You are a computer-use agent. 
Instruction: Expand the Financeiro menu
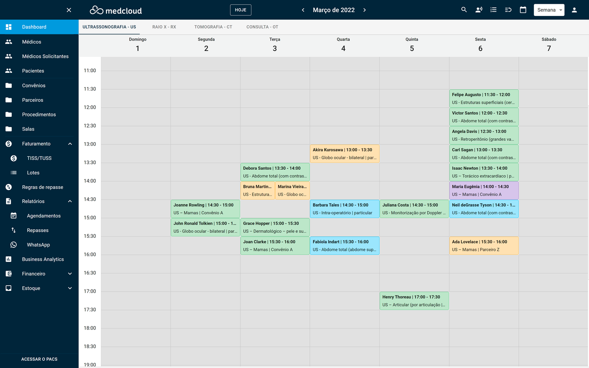(70, 274)
